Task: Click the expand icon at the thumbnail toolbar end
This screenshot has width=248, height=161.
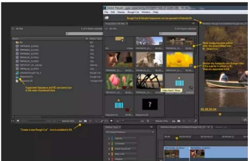Action: point(195,121)
